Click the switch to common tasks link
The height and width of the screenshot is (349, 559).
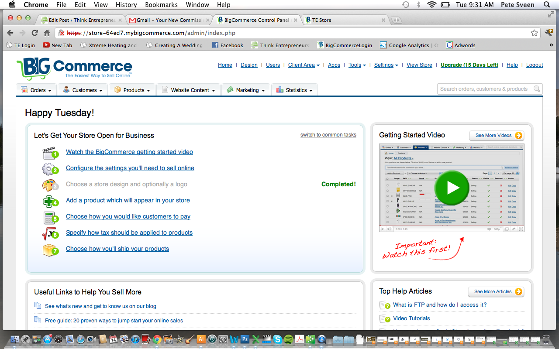point(328,134)
